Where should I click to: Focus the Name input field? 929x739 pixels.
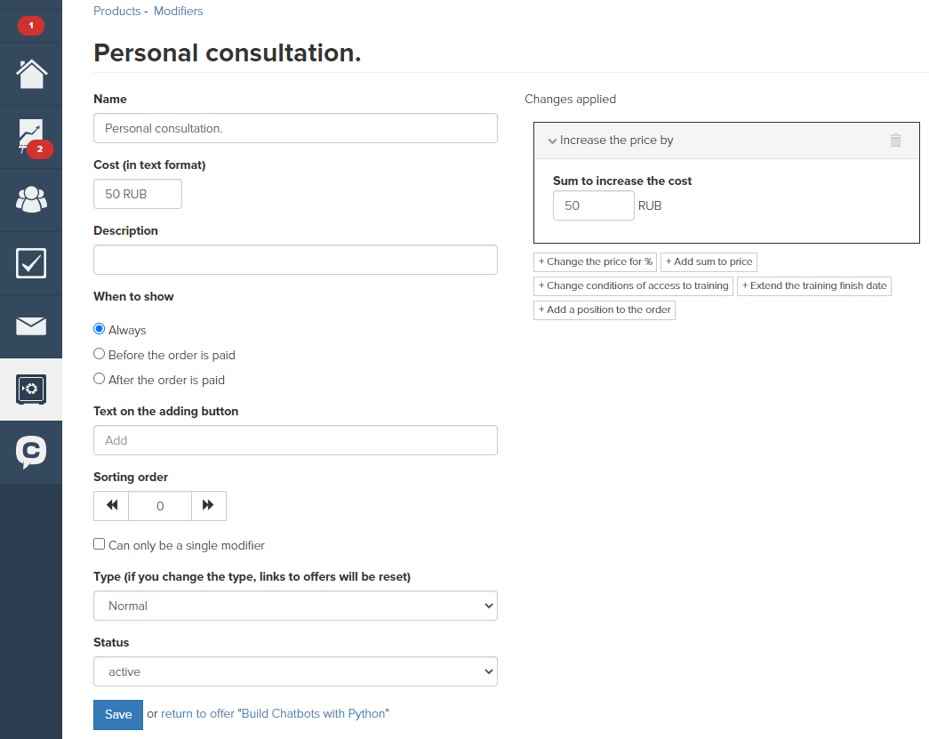click(295, 128)
